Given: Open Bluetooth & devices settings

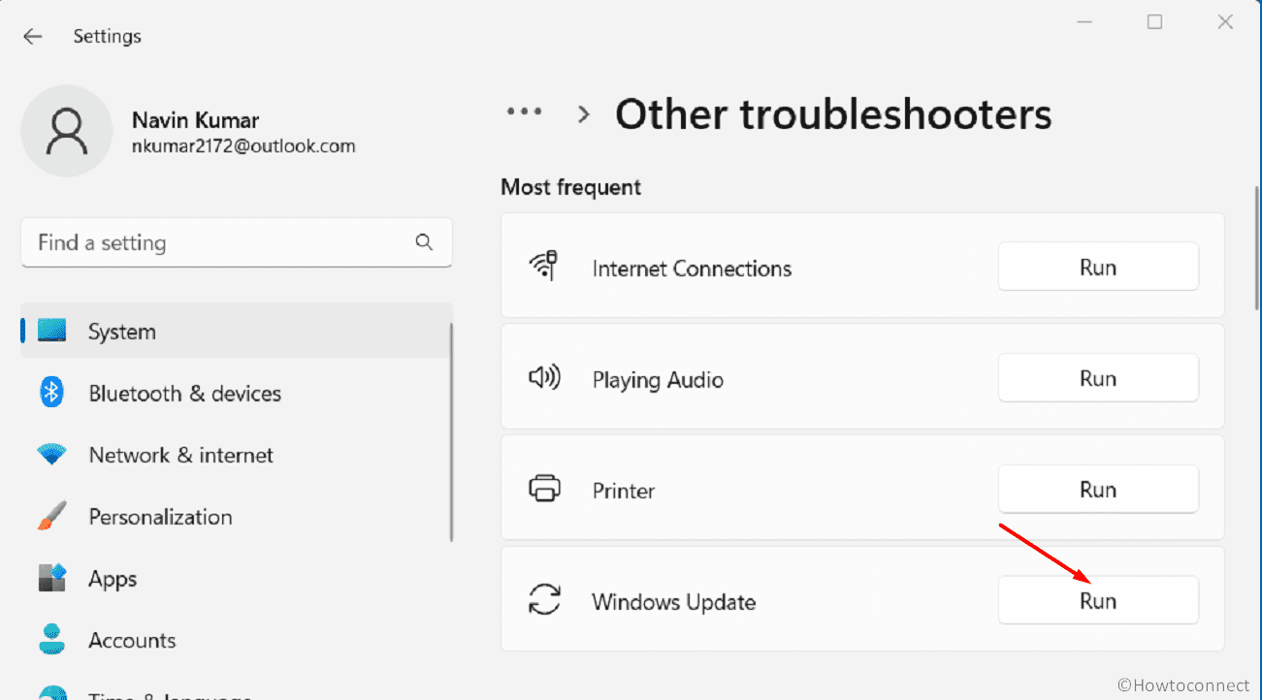Looking at the screenshot, I should coord(236,393).
